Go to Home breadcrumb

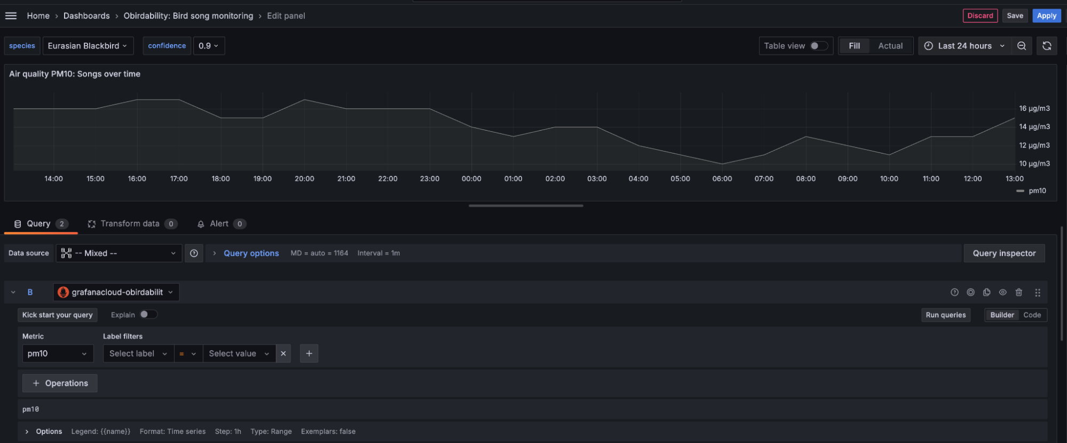(38, 16)
